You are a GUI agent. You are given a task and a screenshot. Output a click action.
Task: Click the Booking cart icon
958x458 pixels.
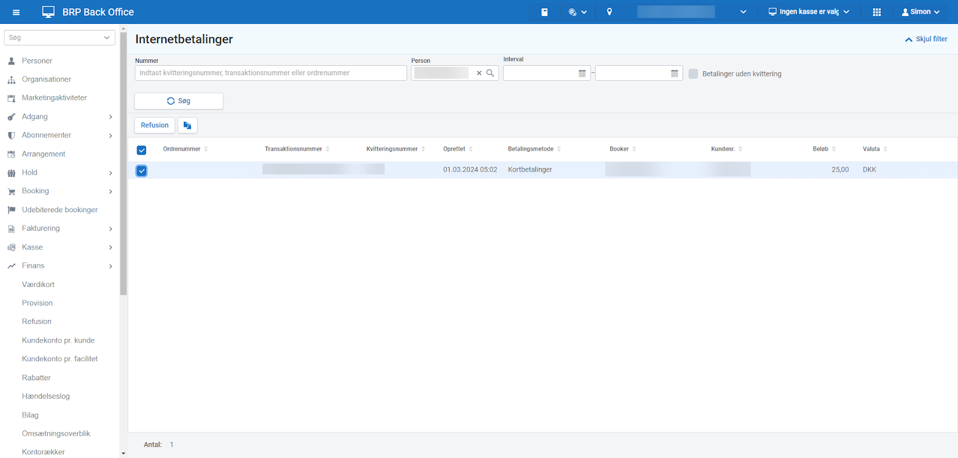tap(11, 191)
